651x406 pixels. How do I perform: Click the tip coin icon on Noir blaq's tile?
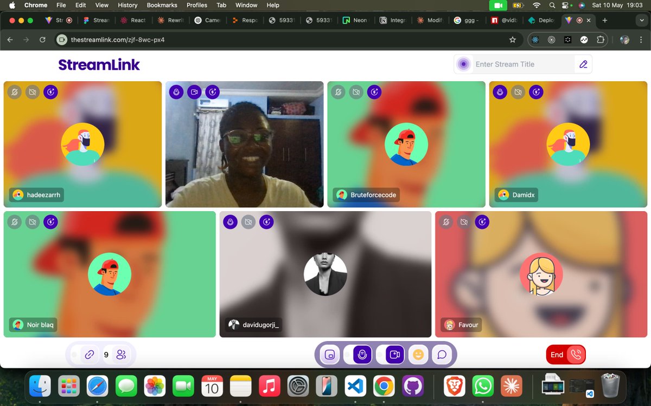(50, 222)
